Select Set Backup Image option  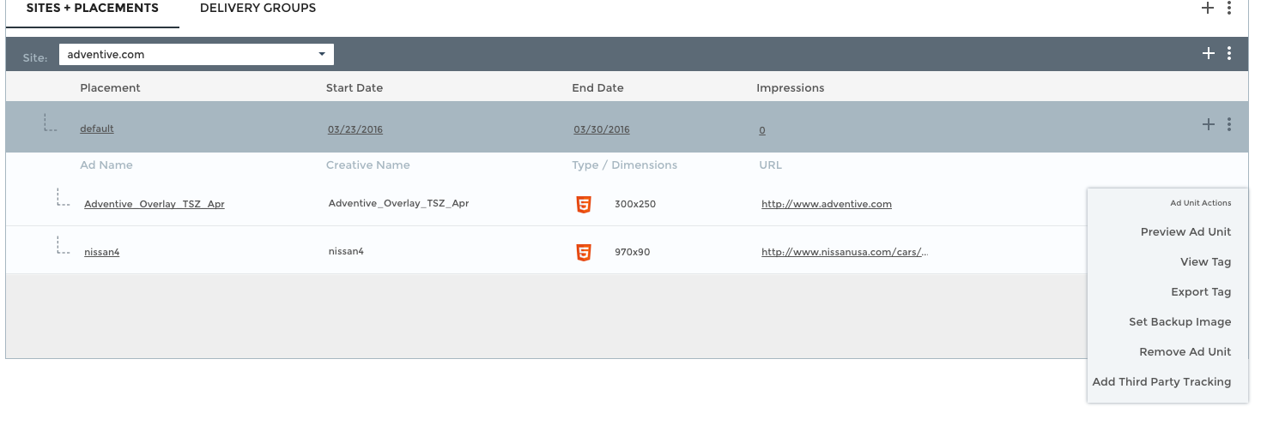tap(1179, 322)
